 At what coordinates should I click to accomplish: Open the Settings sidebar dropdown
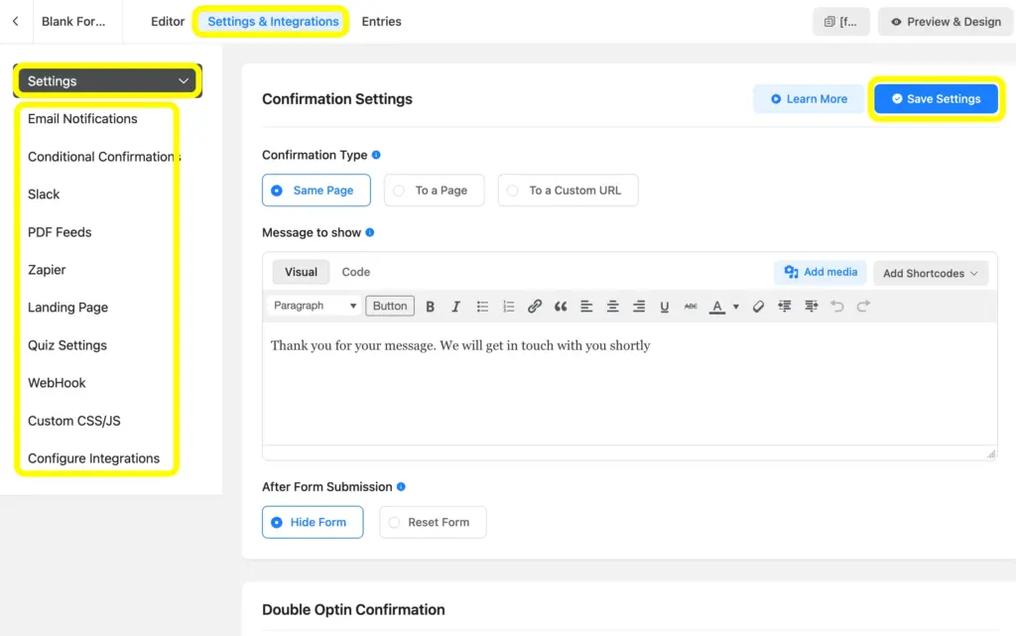click(106, 80)
